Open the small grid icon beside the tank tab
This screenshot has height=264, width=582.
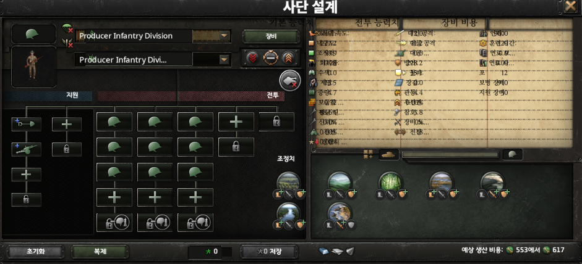point(368,154)
